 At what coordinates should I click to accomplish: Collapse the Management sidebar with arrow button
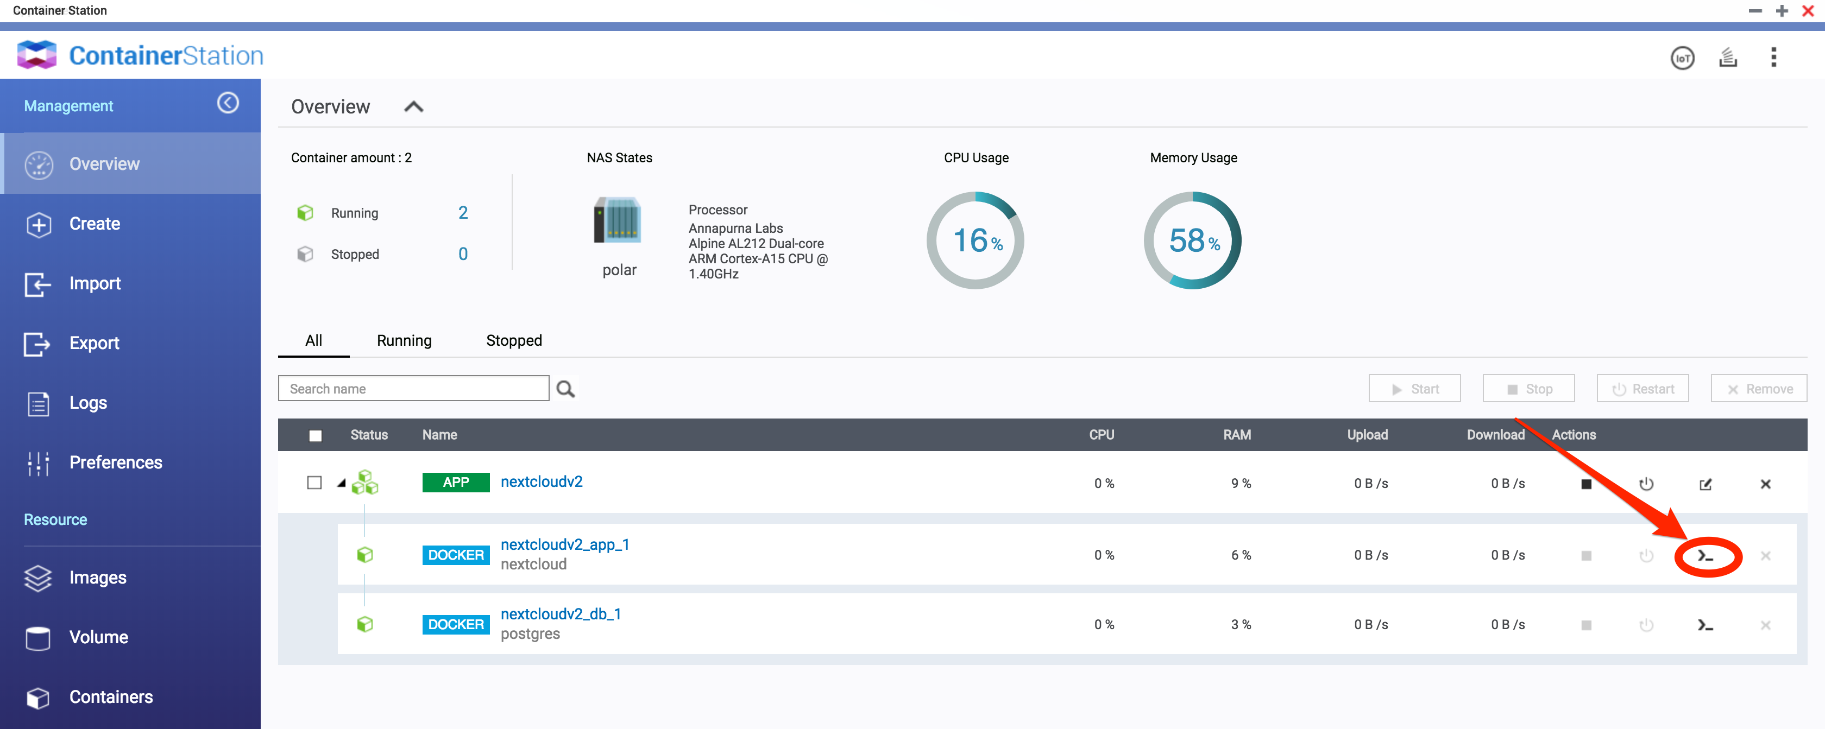tap(228, 103)
